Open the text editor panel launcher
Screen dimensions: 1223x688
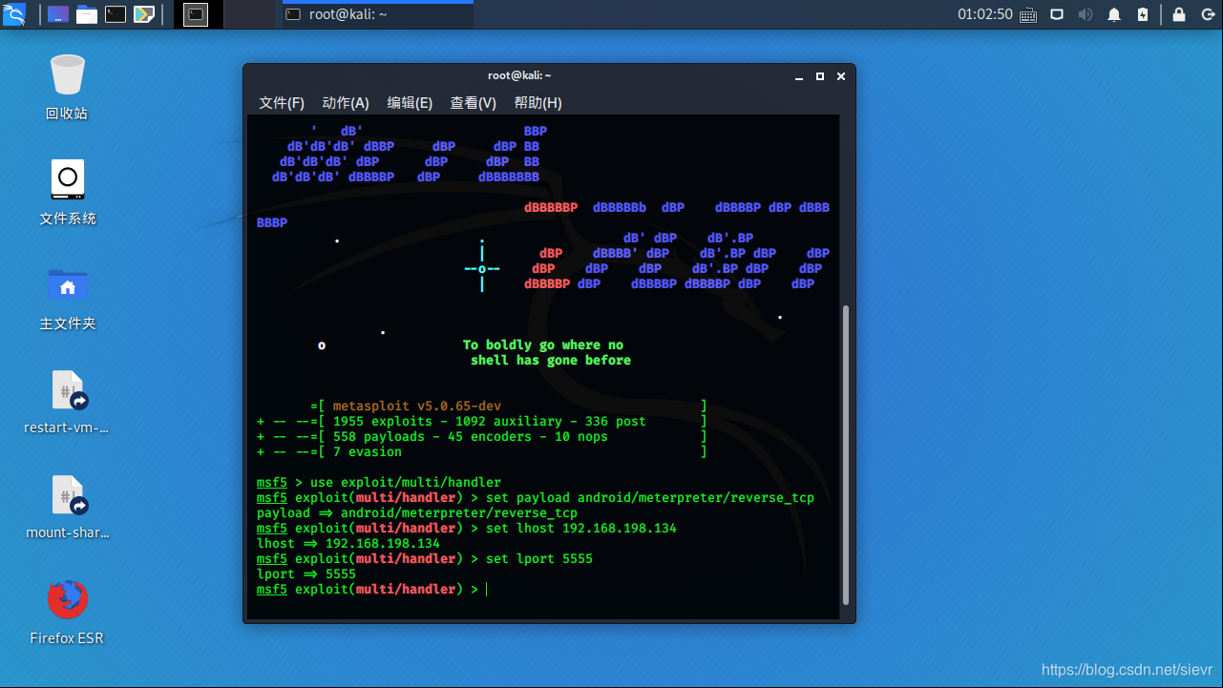pos(144,14)
